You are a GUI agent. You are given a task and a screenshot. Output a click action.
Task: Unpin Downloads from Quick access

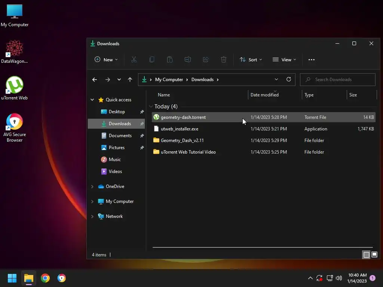point(142,124)
